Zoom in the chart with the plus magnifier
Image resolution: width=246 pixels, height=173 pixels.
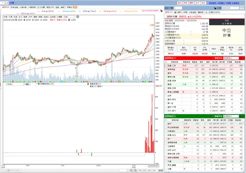[135, 170]
